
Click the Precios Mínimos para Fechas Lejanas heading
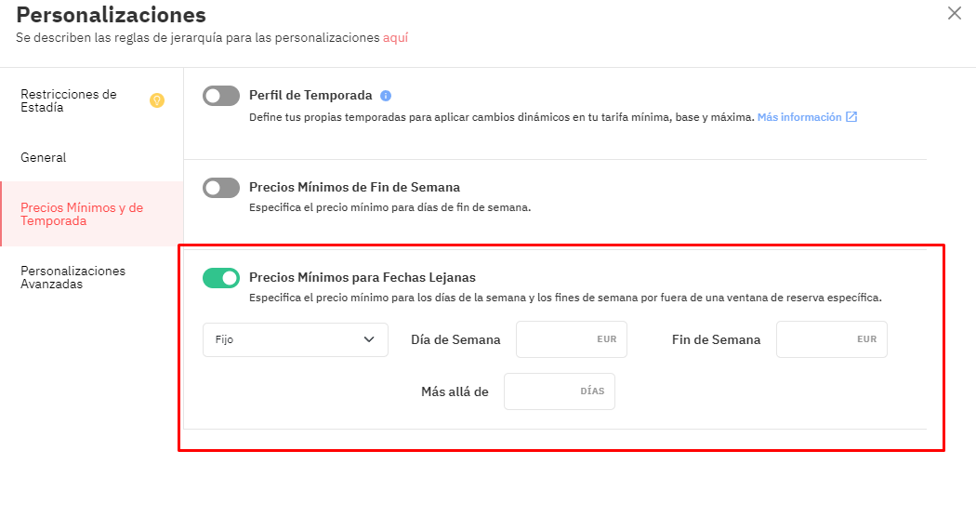pyautogui.click(x=363, y=278)
